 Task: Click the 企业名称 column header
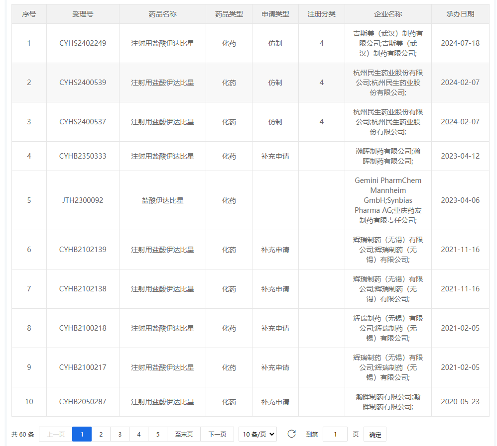coord(388,14)
